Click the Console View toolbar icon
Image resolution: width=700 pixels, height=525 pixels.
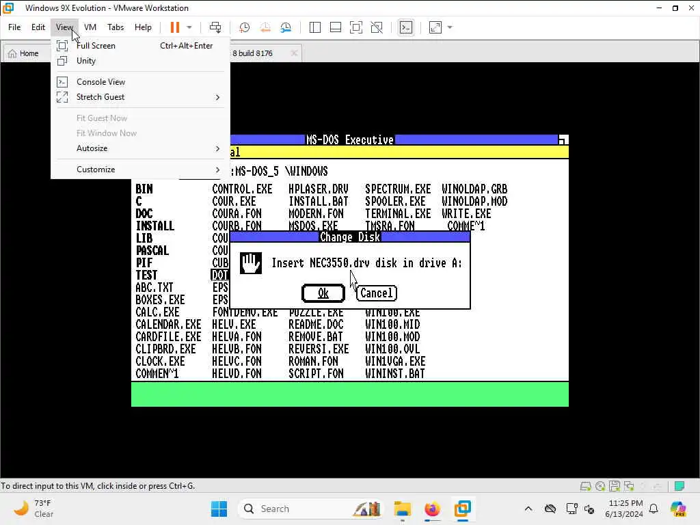point(405,27)
